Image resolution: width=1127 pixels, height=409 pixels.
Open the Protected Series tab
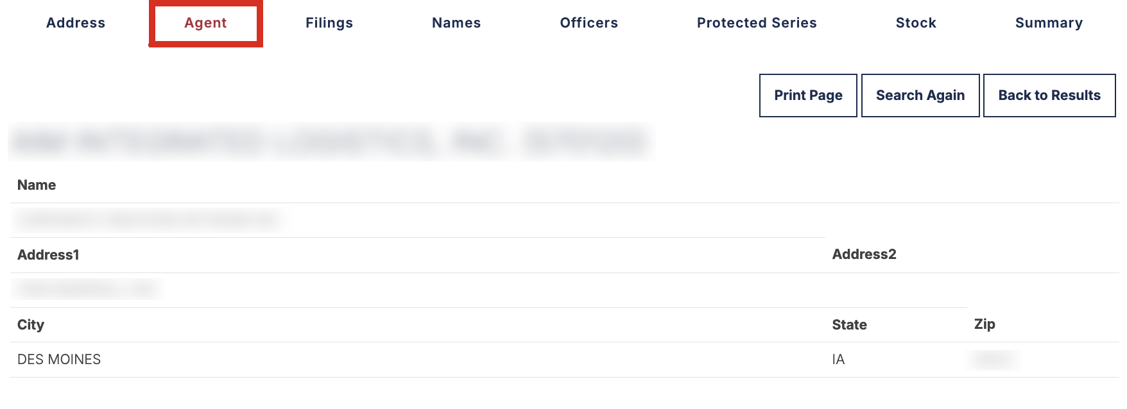[757, 23]
